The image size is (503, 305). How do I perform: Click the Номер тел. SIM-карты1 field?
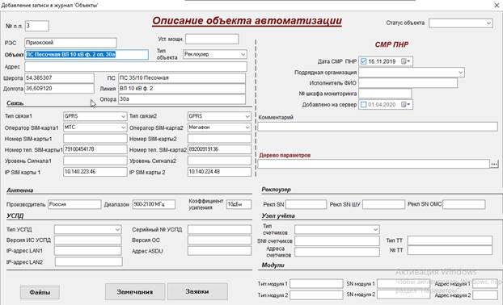95,149
